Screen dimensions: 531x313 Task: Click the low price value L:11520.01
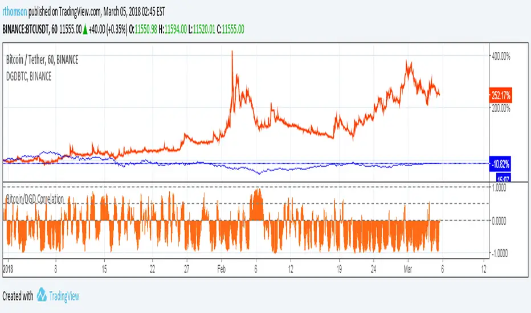(x=202, y=30)
